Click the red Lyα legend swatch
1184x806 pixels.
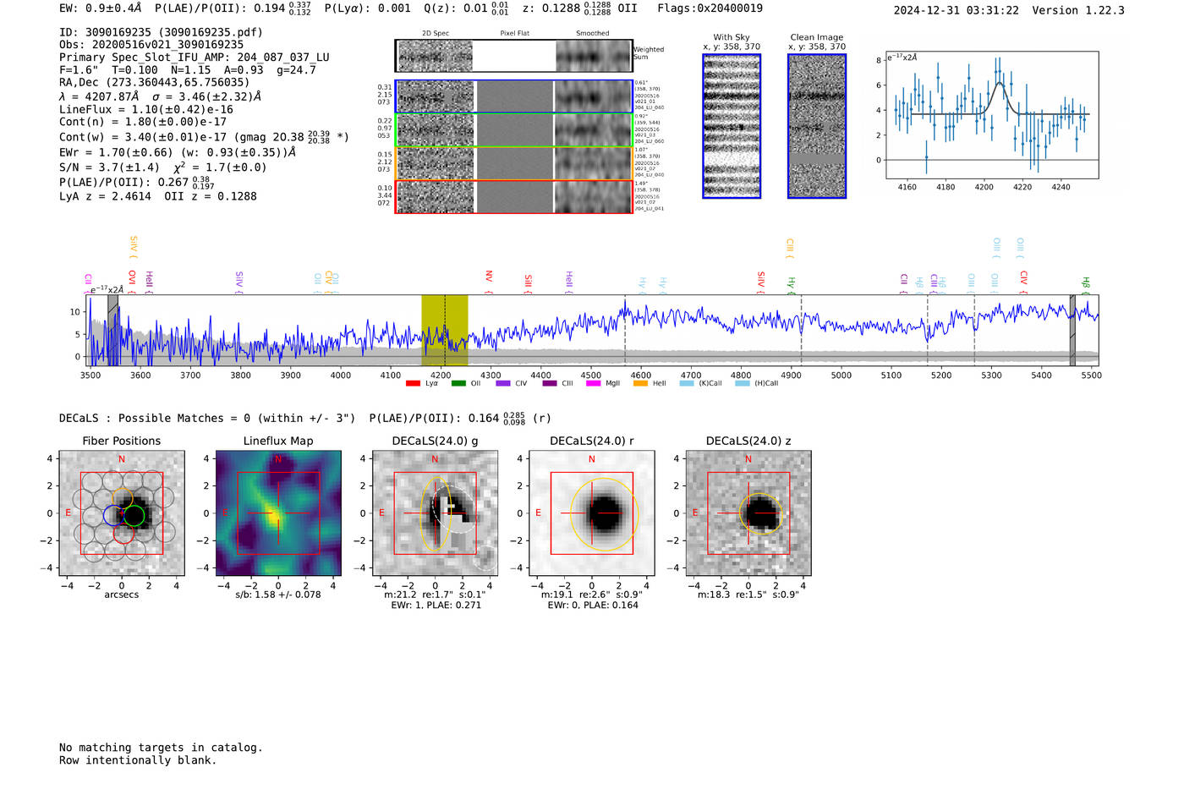click(413, 383)
